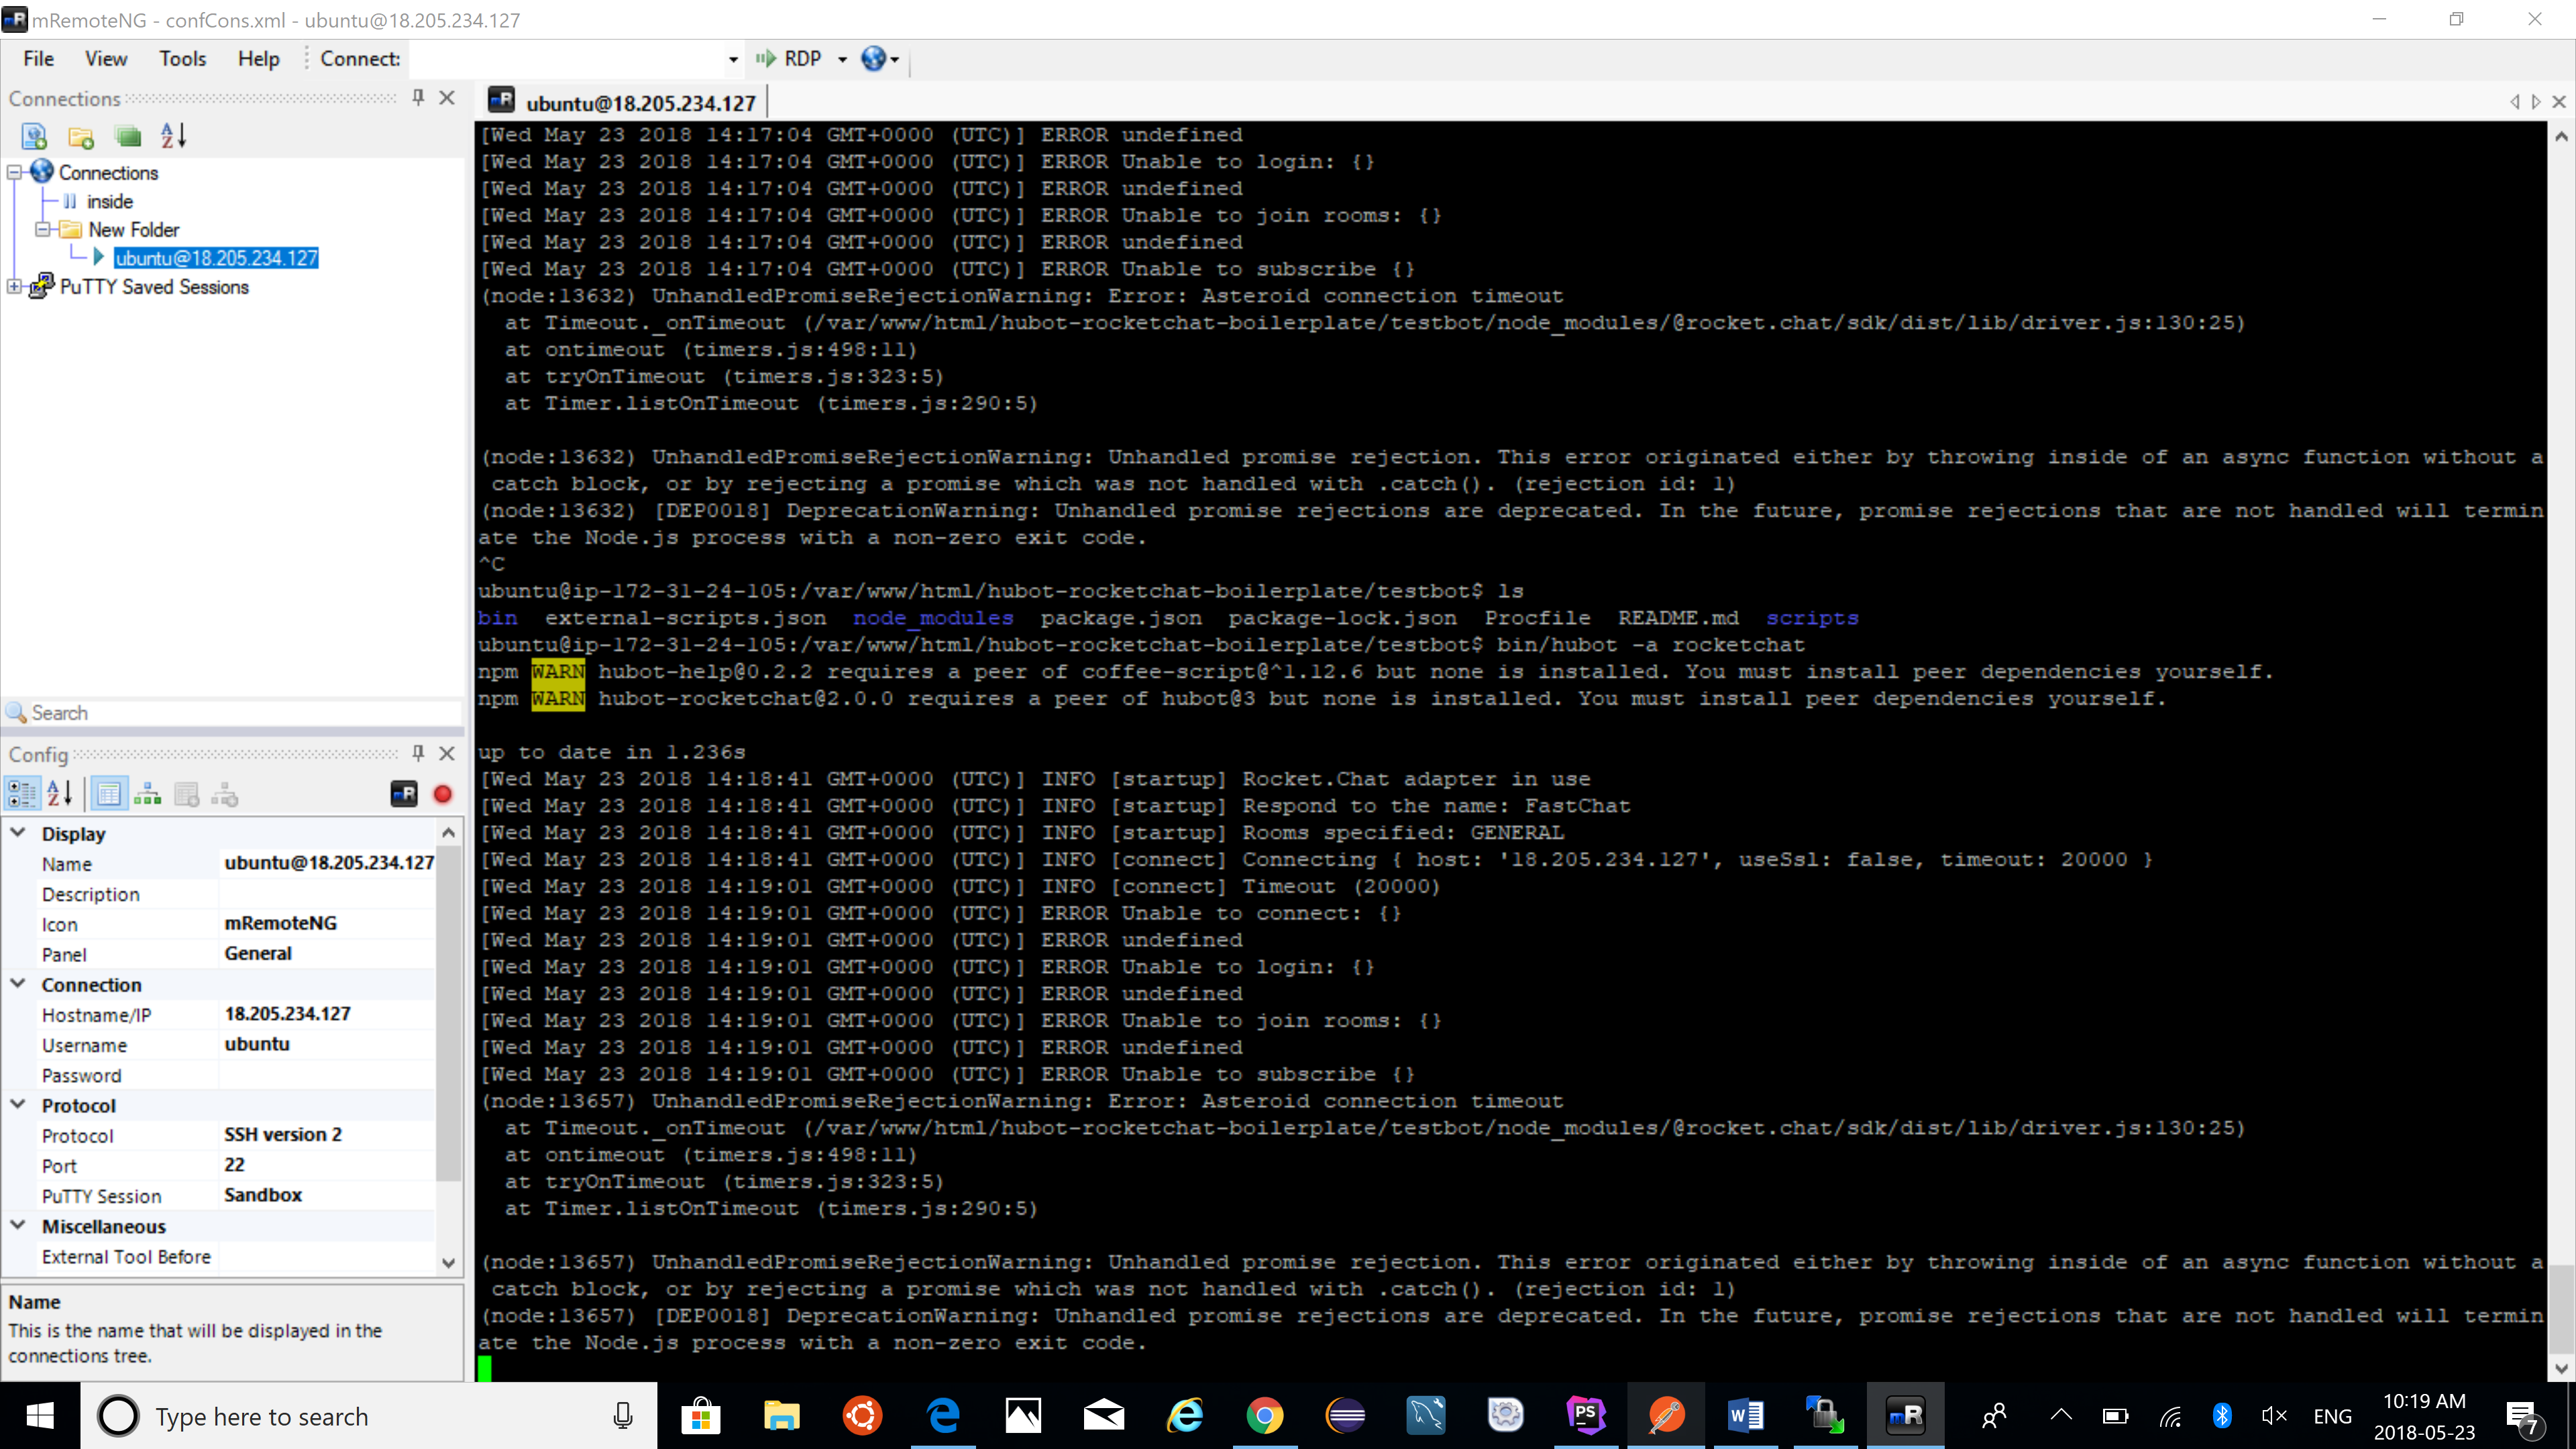The height and width of the screenshot is (1449, 2576).
Task: Expand the PuTTY Saved Sessions node
Action: coord(13,287)
